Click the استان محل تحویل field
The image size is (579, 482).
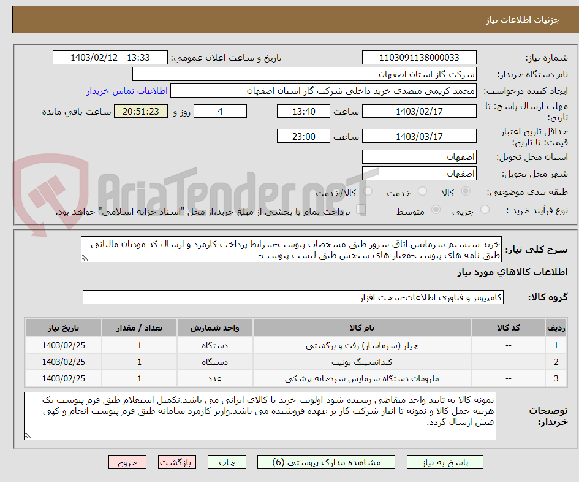tap(419, 157)
